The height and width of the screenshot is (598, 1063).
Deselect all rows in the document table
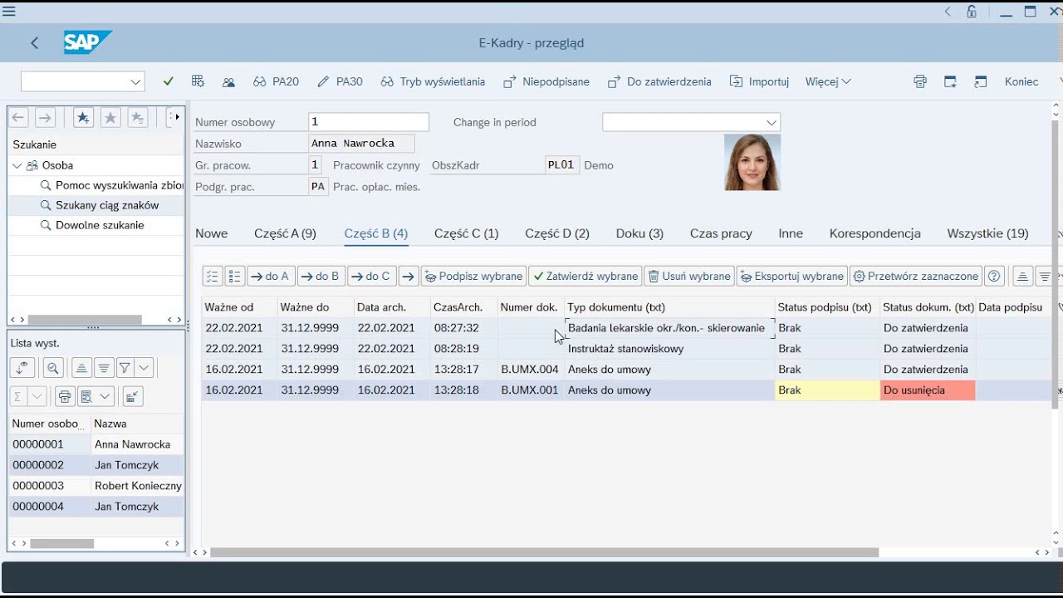tap(234, 277)
